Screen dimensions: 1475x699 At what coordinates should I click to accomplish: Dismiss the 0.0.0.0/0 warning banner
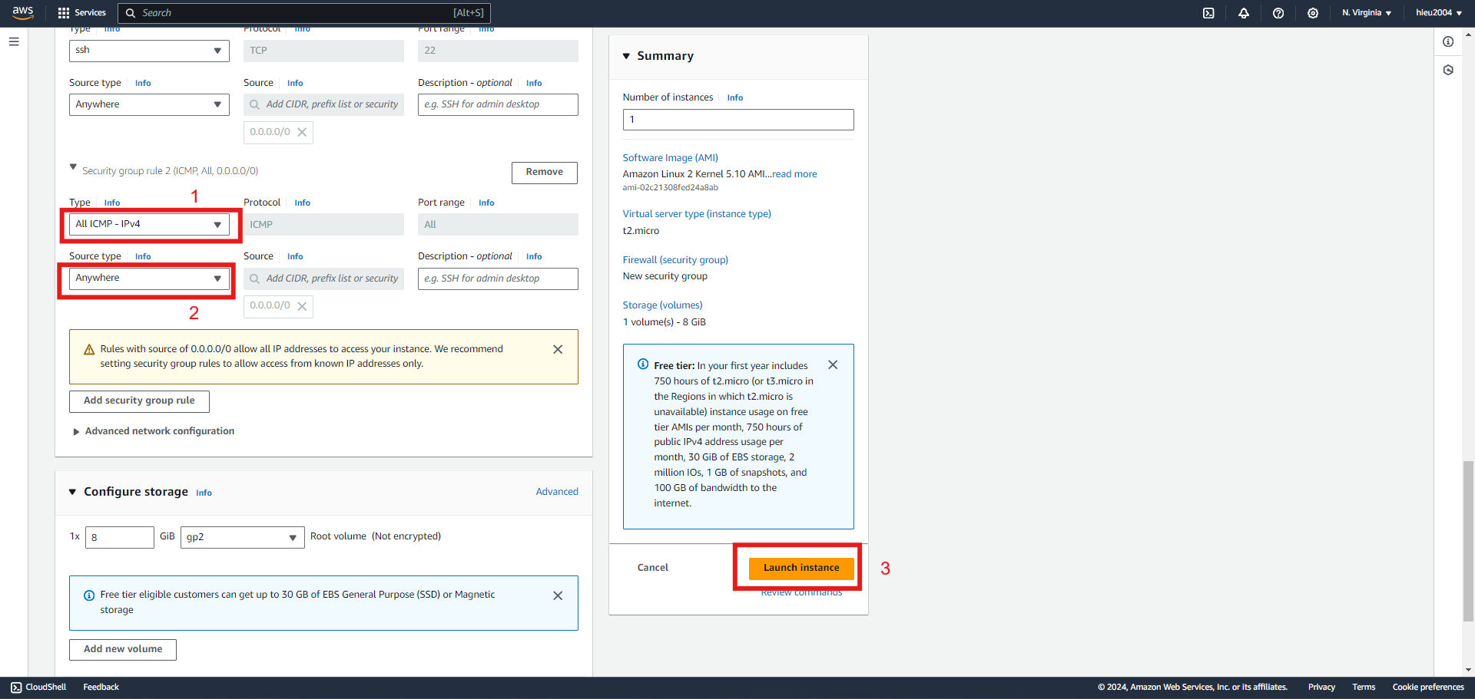click(x=558, y=349)
